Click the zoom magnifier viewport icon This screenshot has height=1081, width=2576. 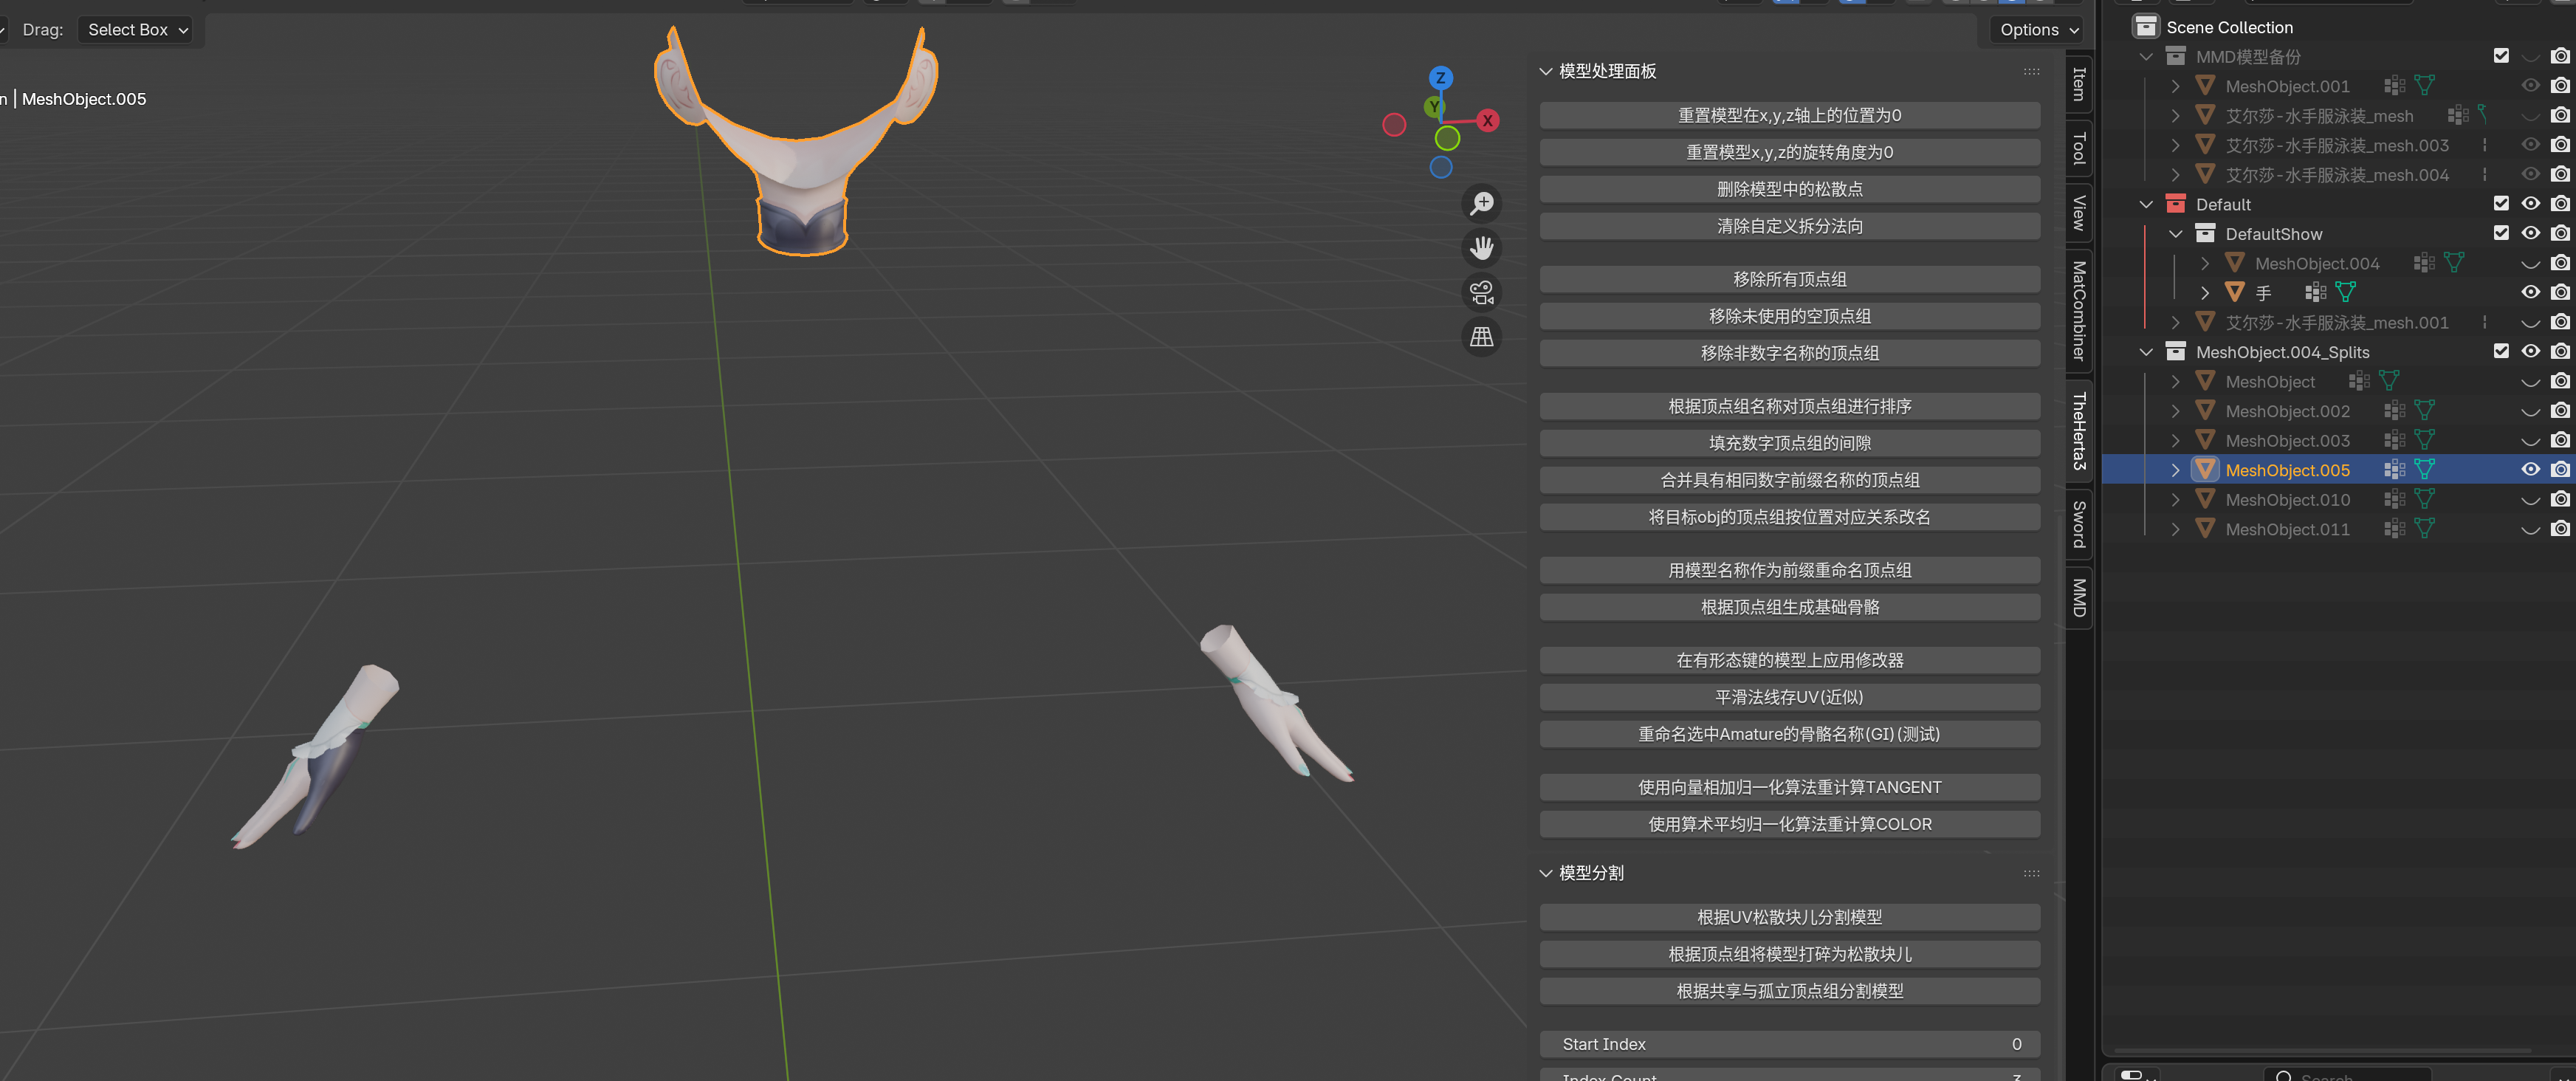click(x=1481, y=204)
